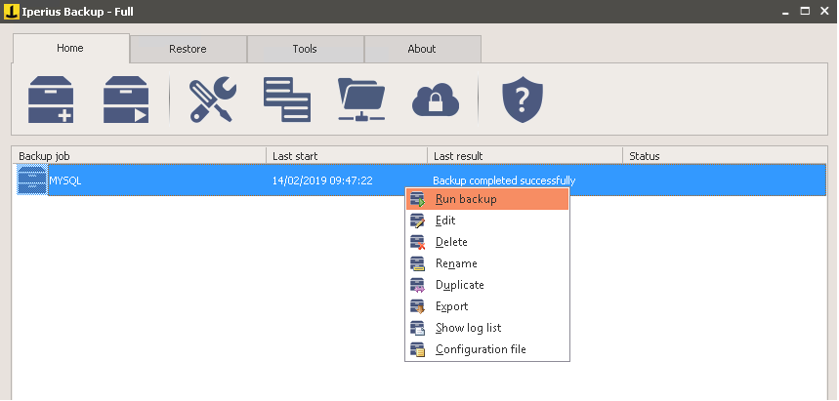The image size is (839, 401).
Task: Click the icon beside Export
Action: point(417,306)
